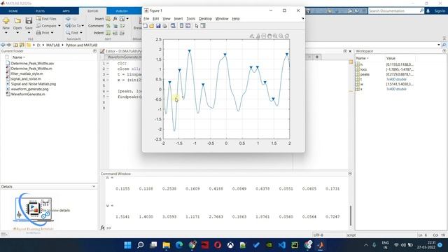The image size is (448, 252).
Task: Select WaveformGenerate.m in file list
Action: click(x=28, y=94)
